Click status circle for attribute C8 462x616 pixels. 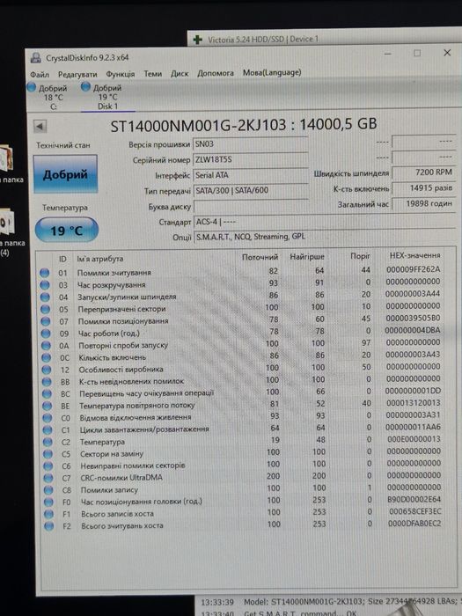(48, 490)
